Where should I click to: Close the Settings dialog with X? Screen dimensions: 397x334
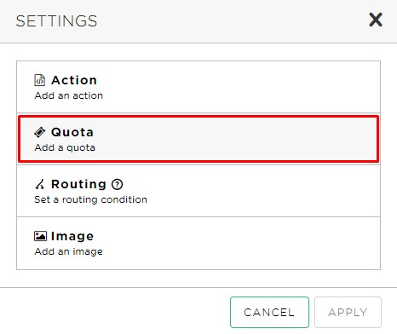[376, 20]
